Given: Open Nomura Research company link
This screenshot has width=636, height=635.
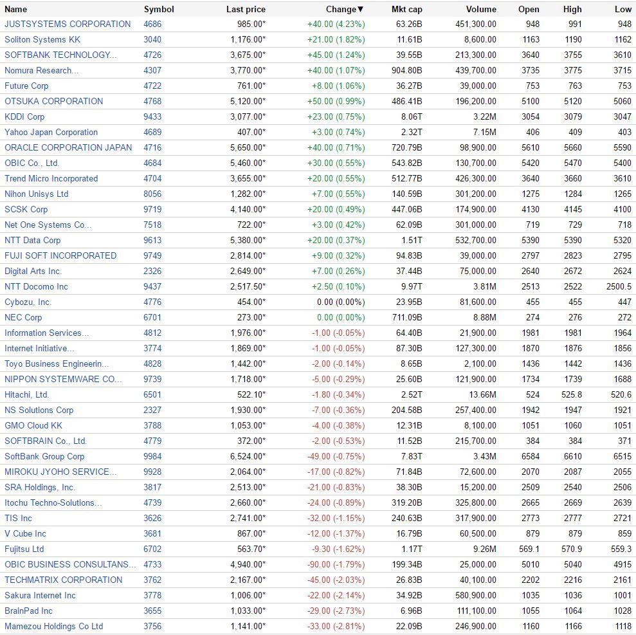Looking at the screenshot, I should 41,70.
